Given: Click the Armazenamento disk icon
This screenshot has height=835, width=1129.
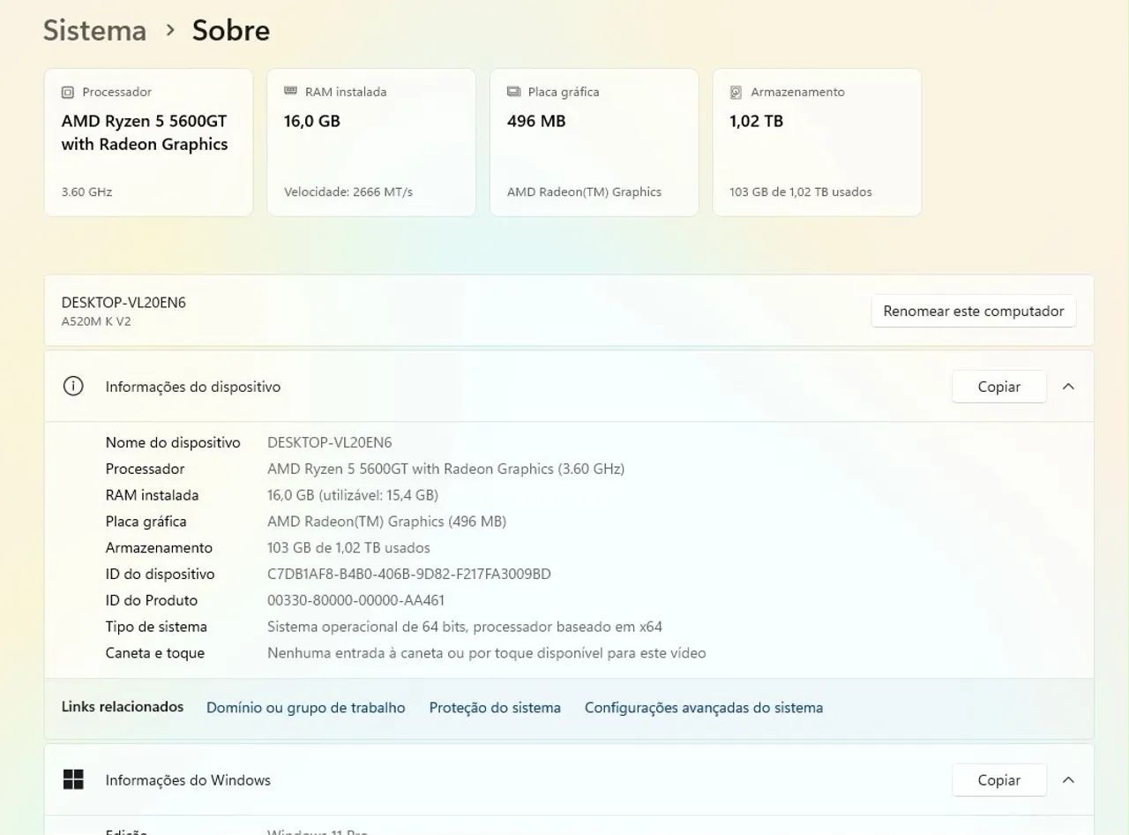Looking at the screenshot, I should click(736, 92).
